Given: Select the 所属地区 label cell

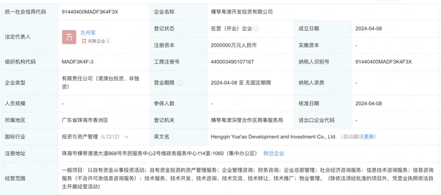Looking at the screenshot, I should click(30, 120).
